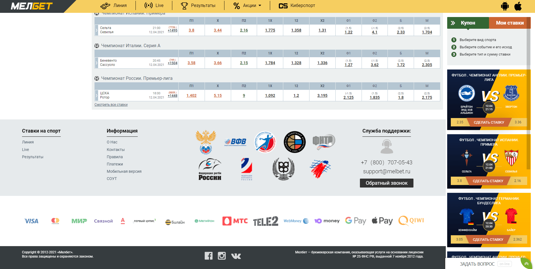Image resolution: width=535 pixels, height=269 pixels.
Task: Open the Apple app download icon
Action: (518, 6)
